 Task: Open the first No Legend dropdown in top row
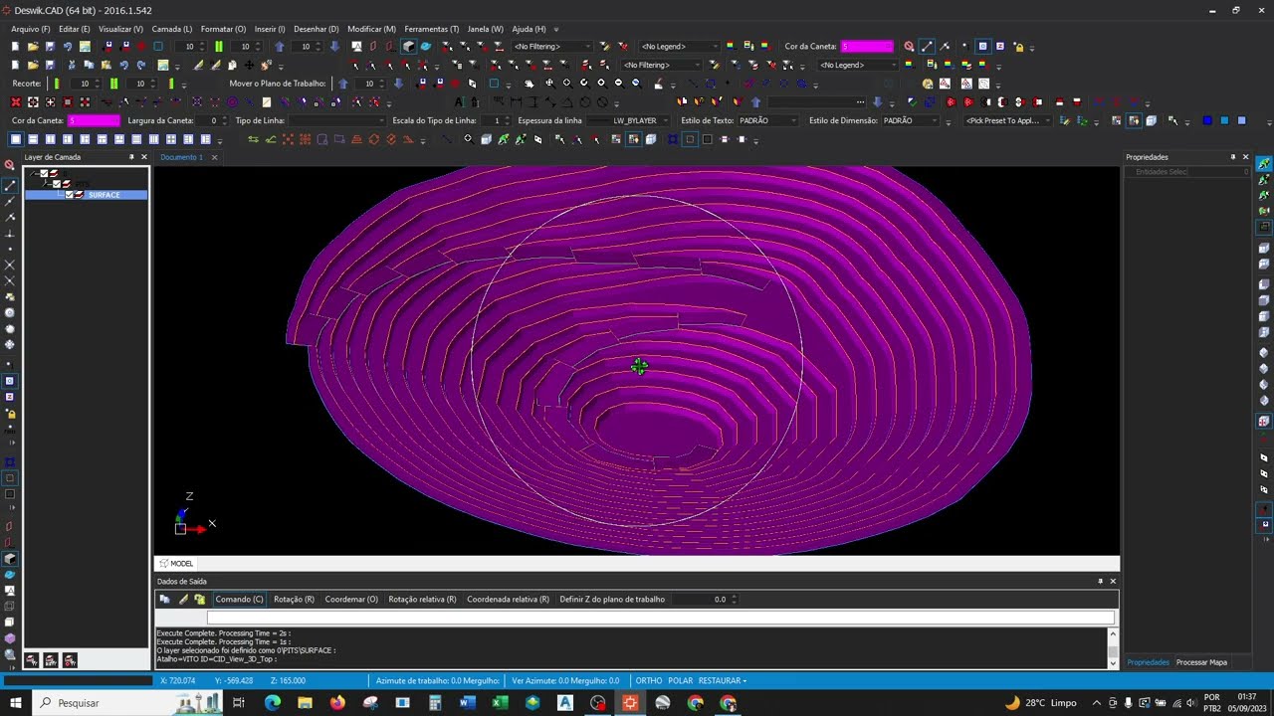click(x=680, y=47)
